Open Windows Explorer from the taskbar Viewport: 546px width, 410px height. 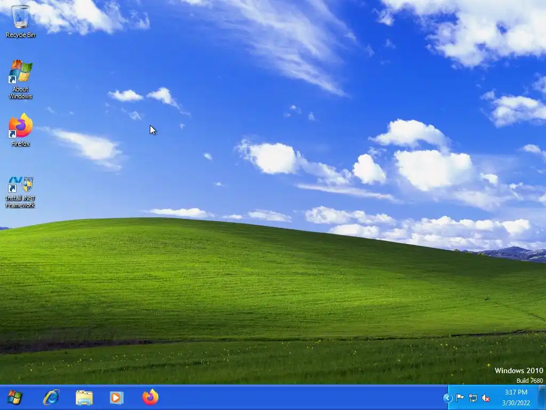[x=84, y=397]
